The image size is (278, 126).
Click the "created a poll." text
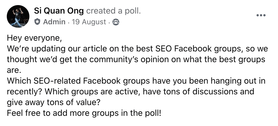point(113,11)
